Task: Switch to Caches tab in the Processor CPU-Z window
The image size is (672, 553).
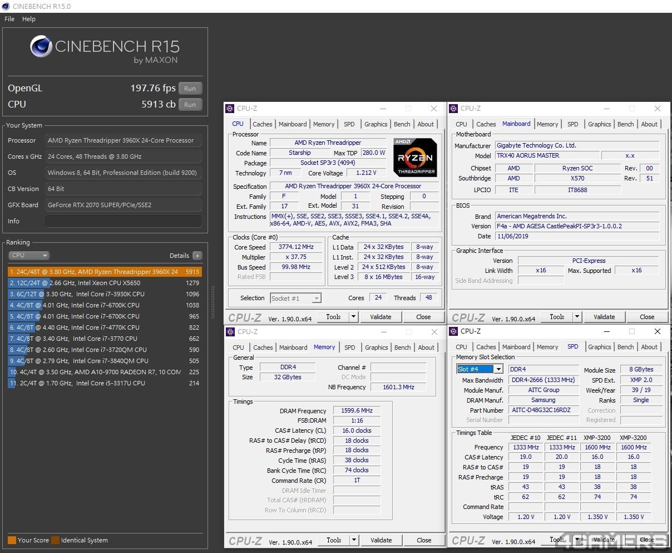Action: 263,124
